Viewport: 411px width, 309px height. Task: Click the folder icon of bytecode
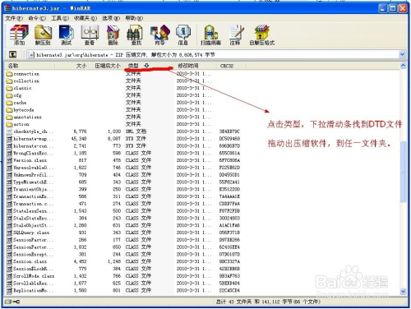point(9,110)
